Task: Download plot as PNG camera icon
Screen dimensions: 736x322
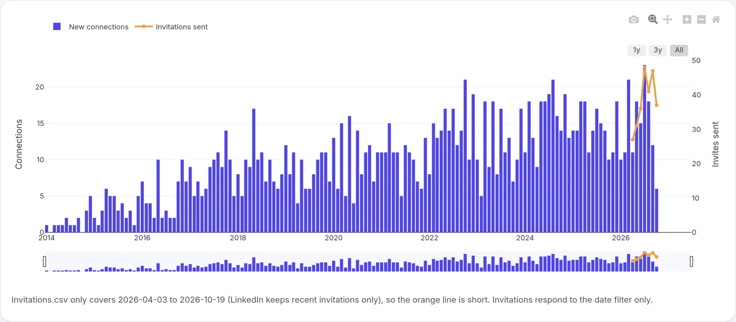Action: point(633,19)
